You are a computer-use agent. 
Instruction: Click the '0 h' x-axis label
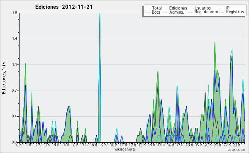point(19,145)
